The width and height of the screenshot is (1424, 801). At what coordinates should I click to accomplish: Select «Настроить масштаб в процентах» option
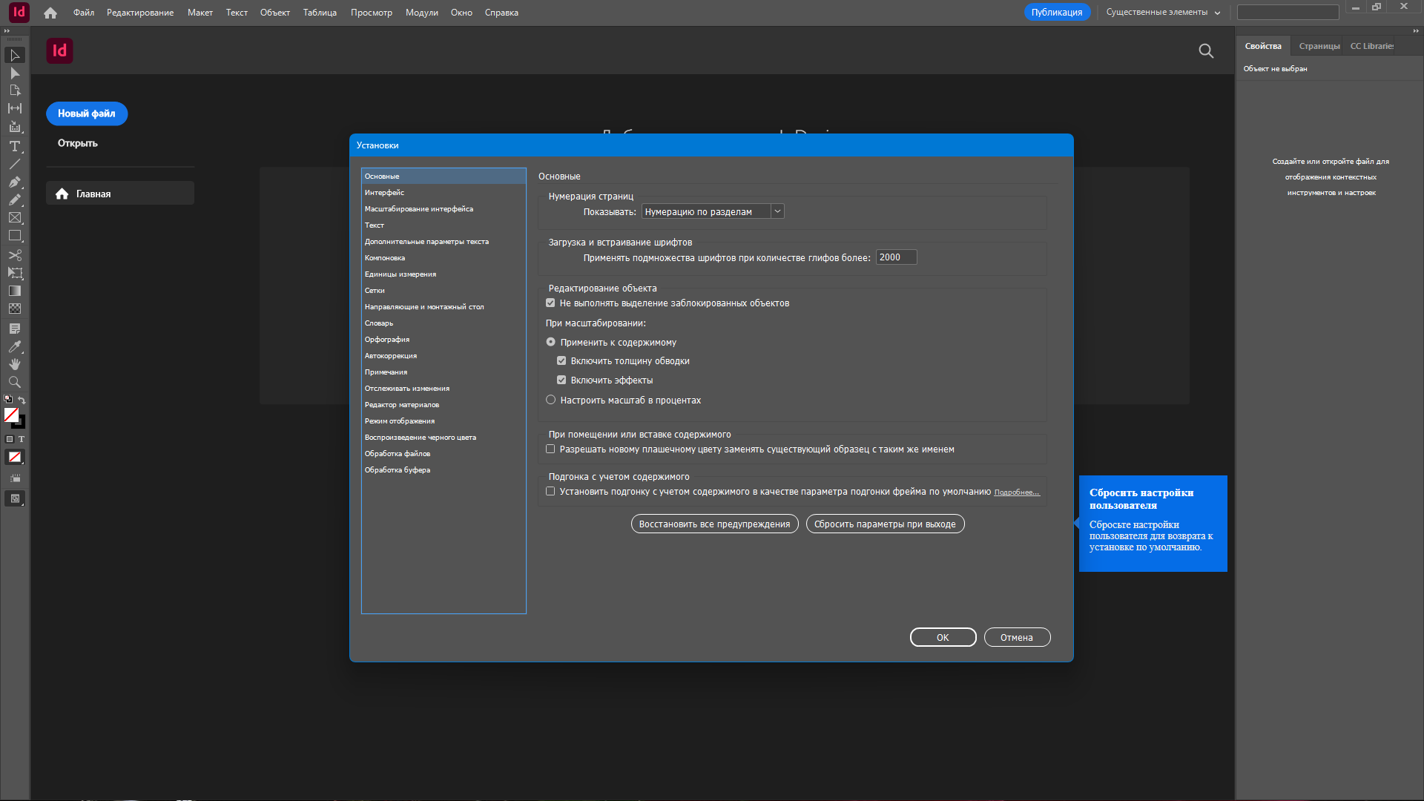[x=550, y=400]
